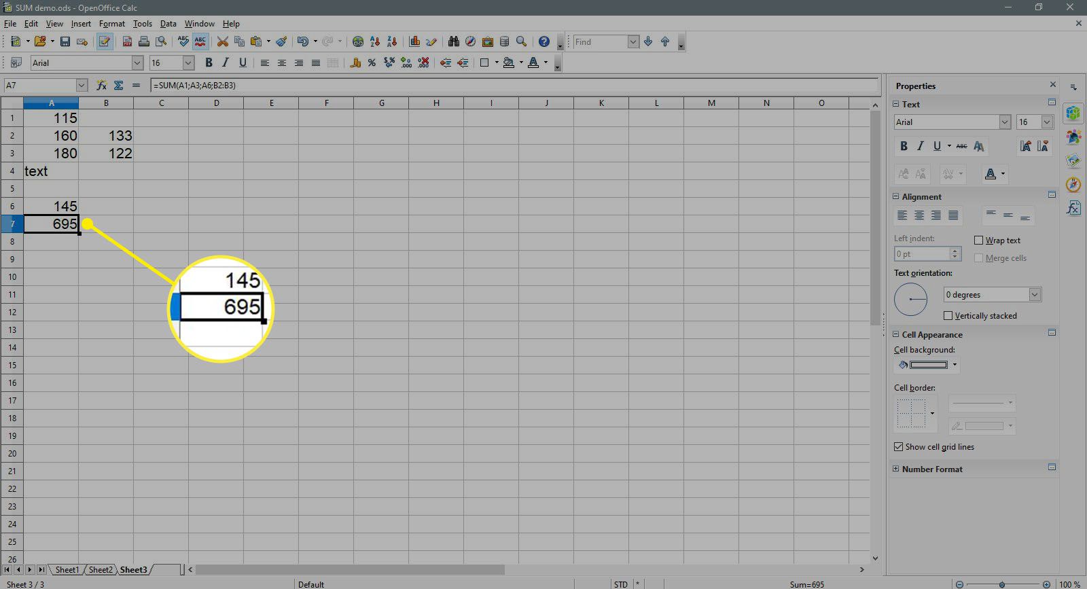
Task: Open the File menu
Action: pos(10,24)
